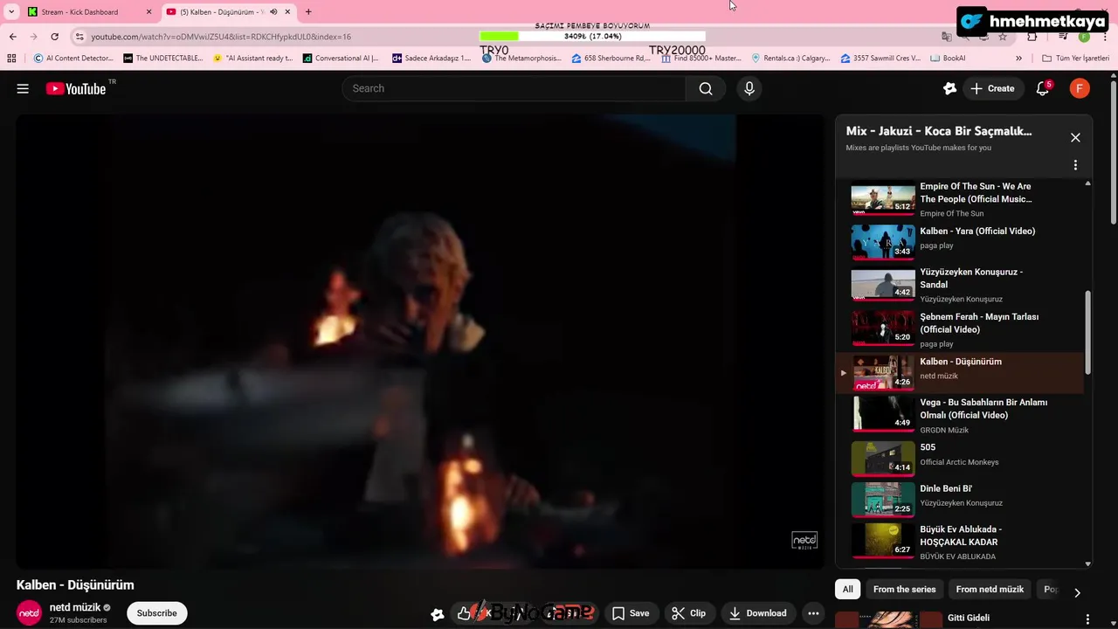The image size is (1118, 629).
Task: Open the YouTube guide hamburger menu
Action: (23, 88)
